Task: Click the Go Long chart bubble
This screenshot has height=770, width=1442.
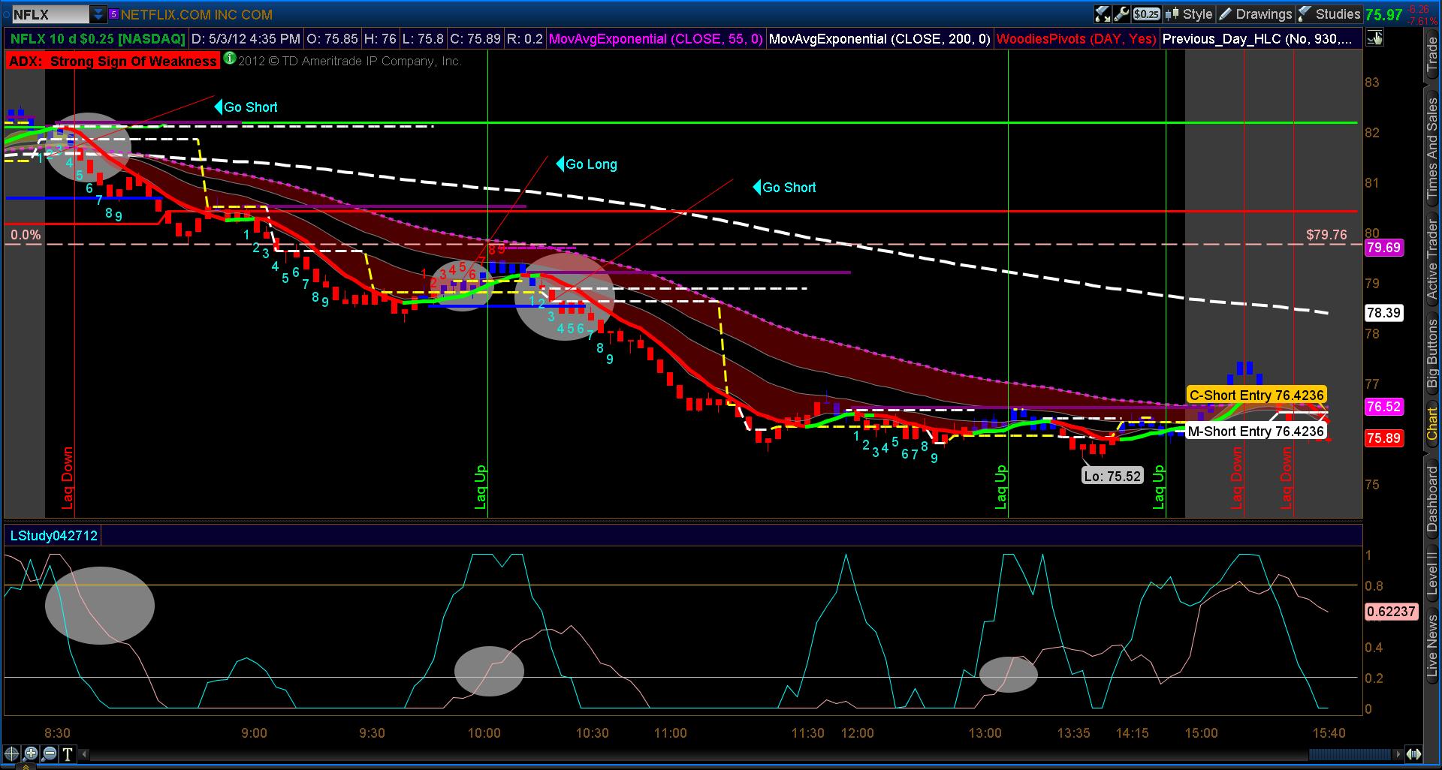Action: (587, 164)
